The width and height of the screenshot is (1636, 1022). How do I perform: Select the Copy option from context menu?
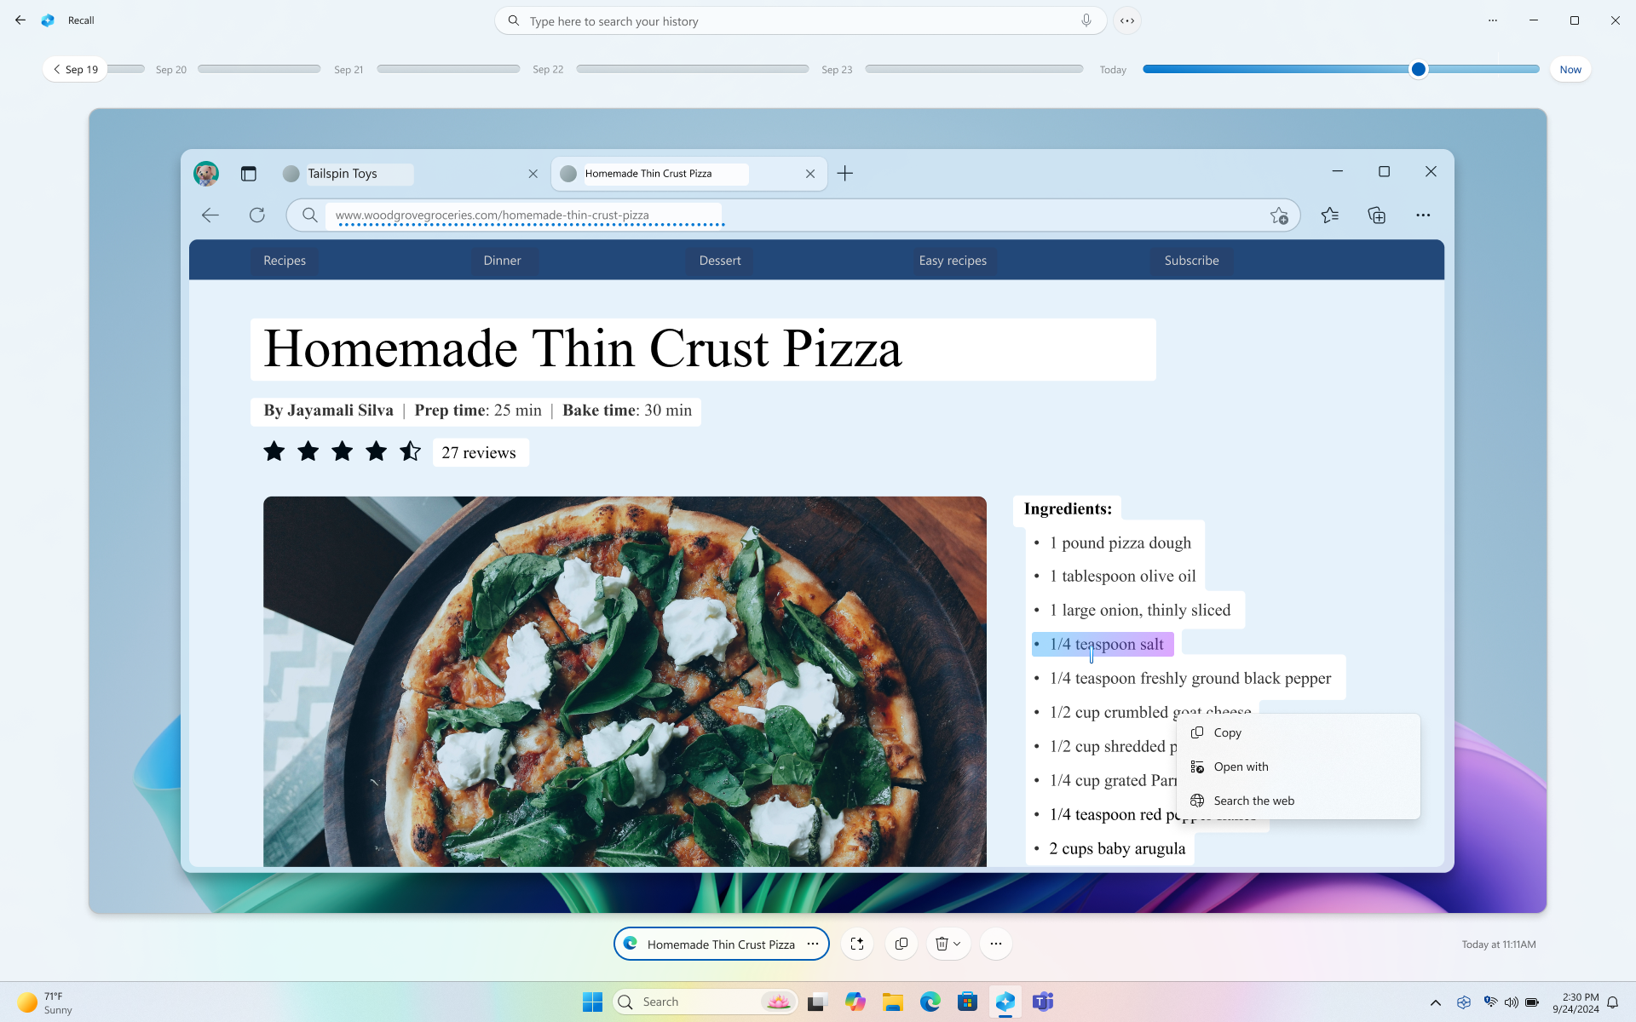[1227, 732]
